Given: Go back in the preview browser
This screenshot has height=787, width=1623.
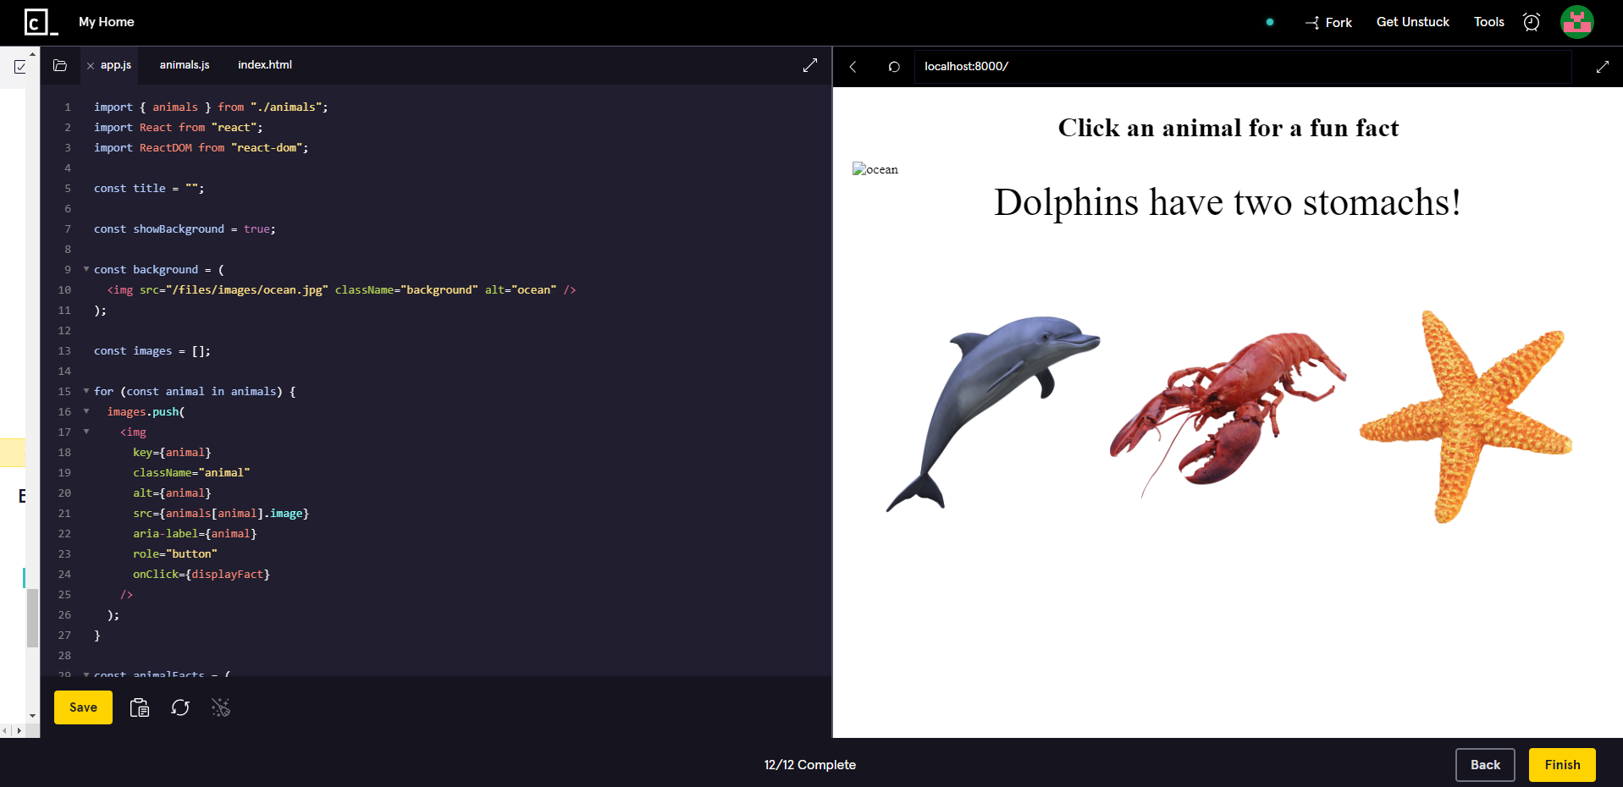Looking at the screenshot, I should tap(853, 66).
